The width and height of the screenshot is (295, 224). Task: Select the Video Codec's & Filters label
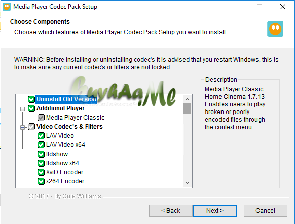[69, 127]
